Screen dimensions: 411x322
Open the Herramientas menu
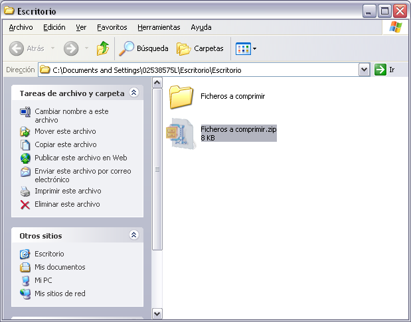pos(159,27)
